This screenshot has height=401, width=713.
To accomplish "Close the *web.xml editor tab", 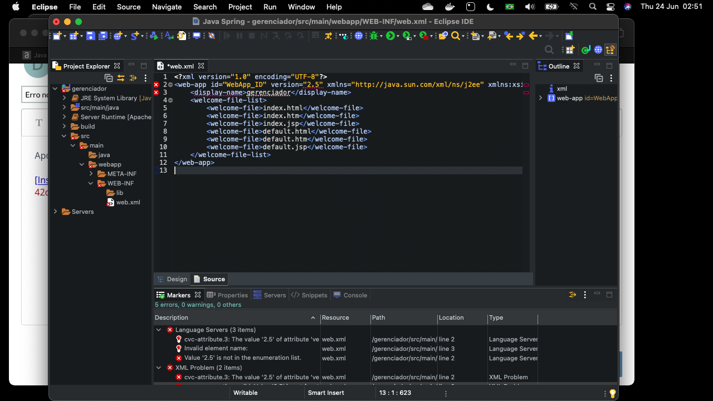I will tap(202, 66).
